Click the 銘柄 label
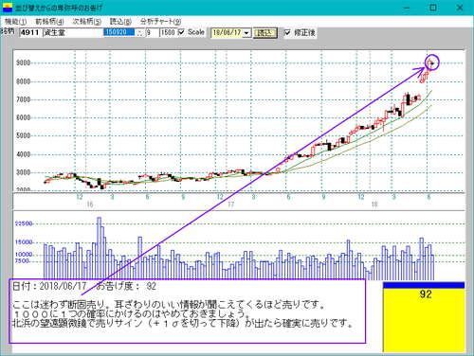Viewport: 474px width, 356px height. [8, 31]
